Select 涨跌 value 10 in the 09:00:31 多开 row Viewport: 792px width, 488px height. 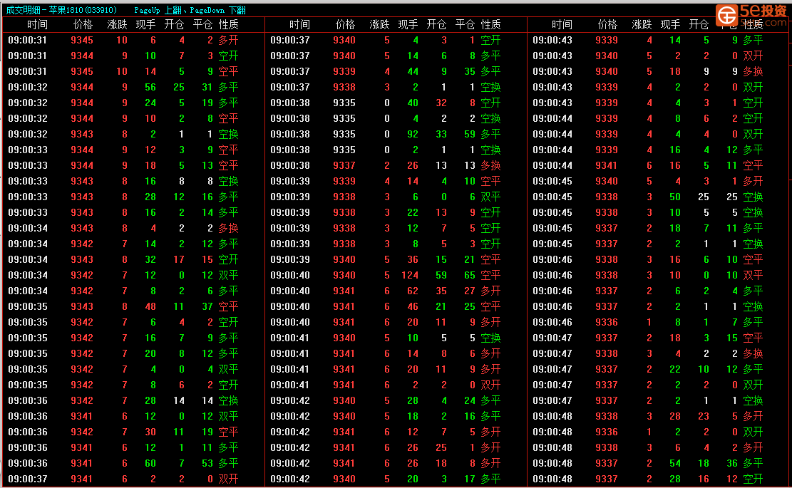click(x=122, y=41)
